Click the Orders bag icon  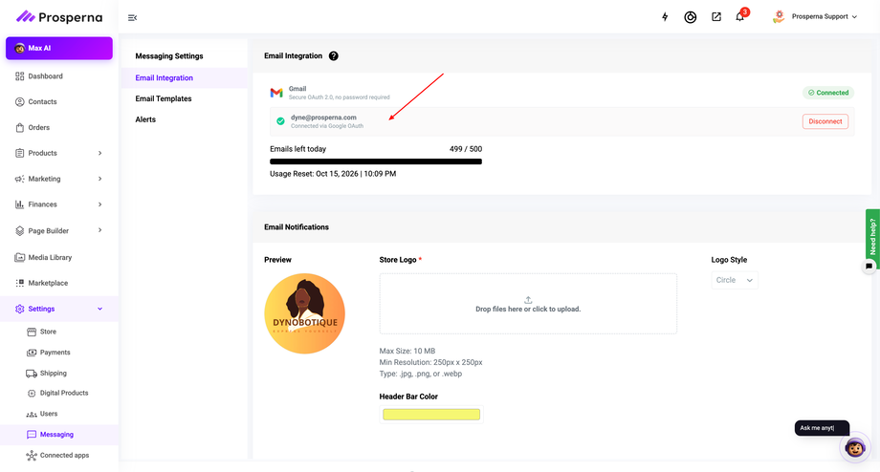tap(20, 128)
